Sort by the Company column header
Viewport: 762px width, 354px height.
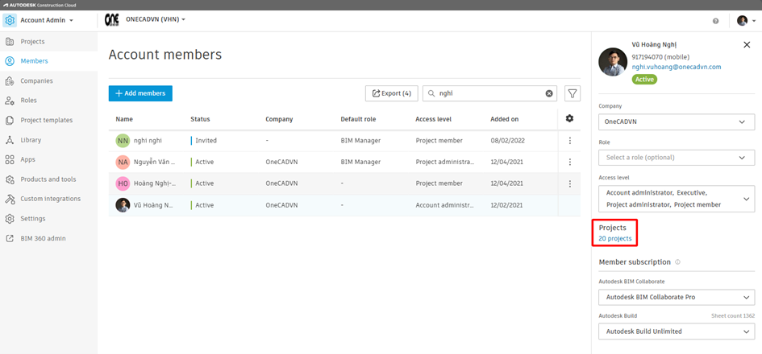(279, 119)
